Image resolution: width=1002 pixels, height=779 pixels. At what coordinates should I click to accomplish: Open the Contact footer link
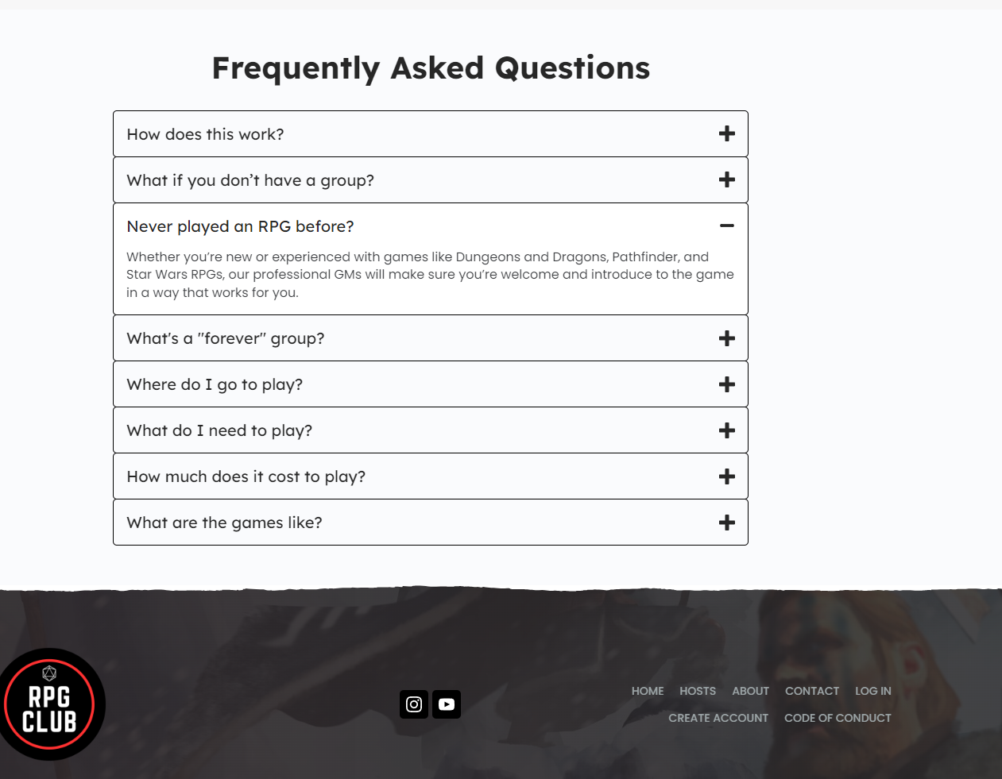click(812, 691)
